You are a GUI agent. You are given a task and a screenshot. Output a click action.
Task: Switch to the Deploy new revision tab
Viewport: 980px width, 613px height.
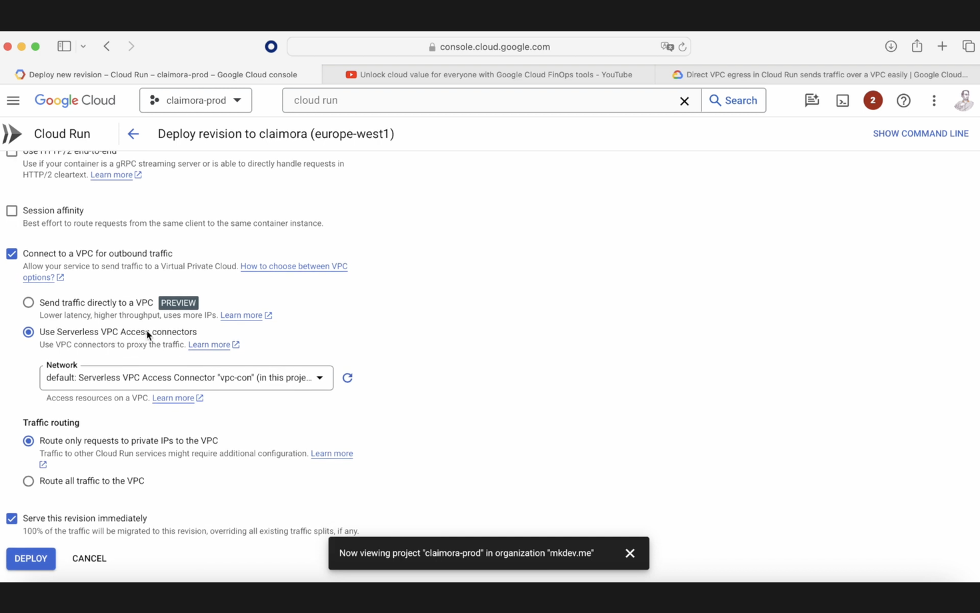[161, 75]
